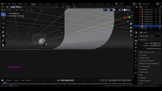Hide the Light object with eye icon
The height and width of the screenshot is (91, 162).
tap(160, 26)
